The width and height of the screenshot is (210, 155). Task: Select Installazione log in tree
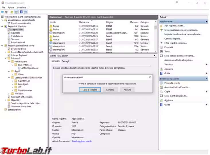pyautogui.click(x=17, y=36)
